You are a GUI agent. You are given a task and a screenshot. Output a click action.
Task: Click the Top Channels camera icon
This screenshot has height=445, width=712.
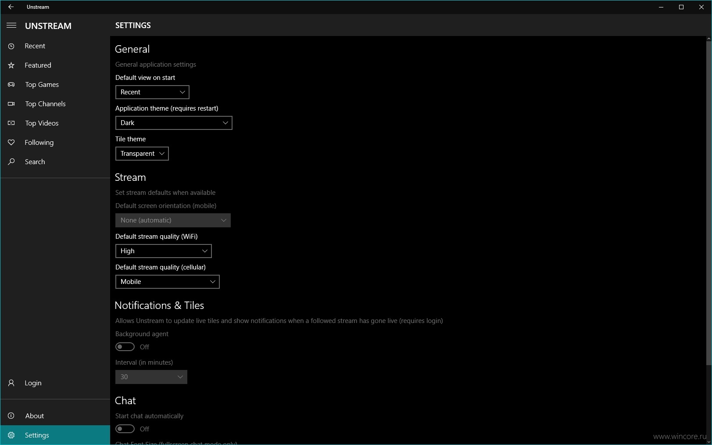11,104
